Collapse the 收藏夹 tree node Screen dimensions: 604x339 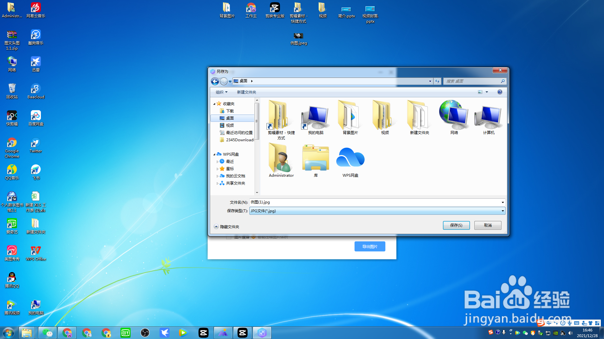click(215, 104)
